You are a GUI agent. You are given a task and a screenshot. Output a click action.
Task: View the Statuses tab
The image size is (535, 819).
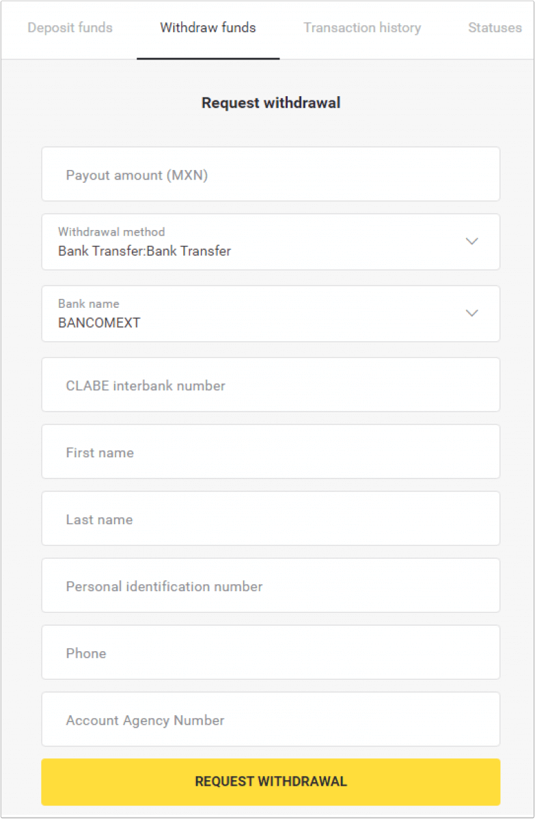[495, 28]
